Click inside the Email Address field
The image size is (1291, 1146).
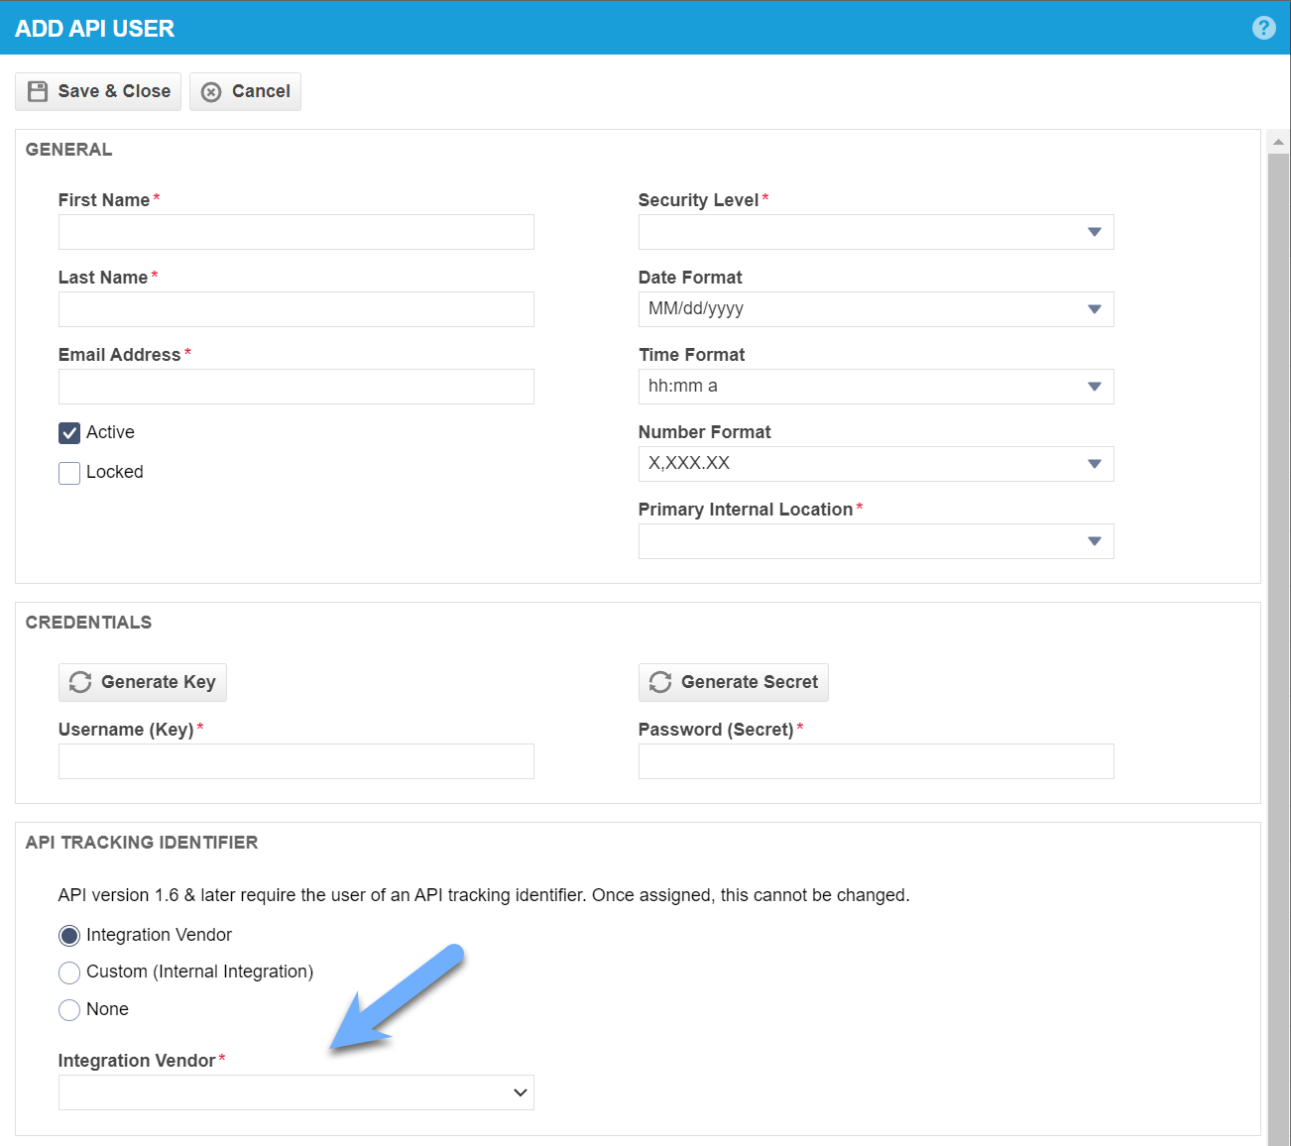[x=295, y=387]
